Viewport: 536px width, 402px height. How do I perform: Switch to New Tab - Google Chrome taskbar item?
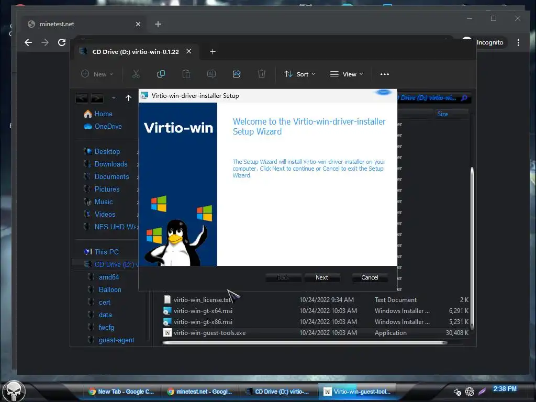[121, 392]
